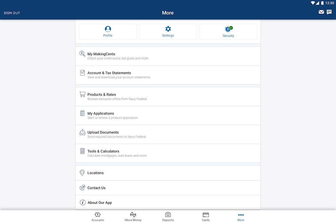This screenshot has width=336, height=224.
Task: Tap the Profile person icon
Action: [108, 29]
